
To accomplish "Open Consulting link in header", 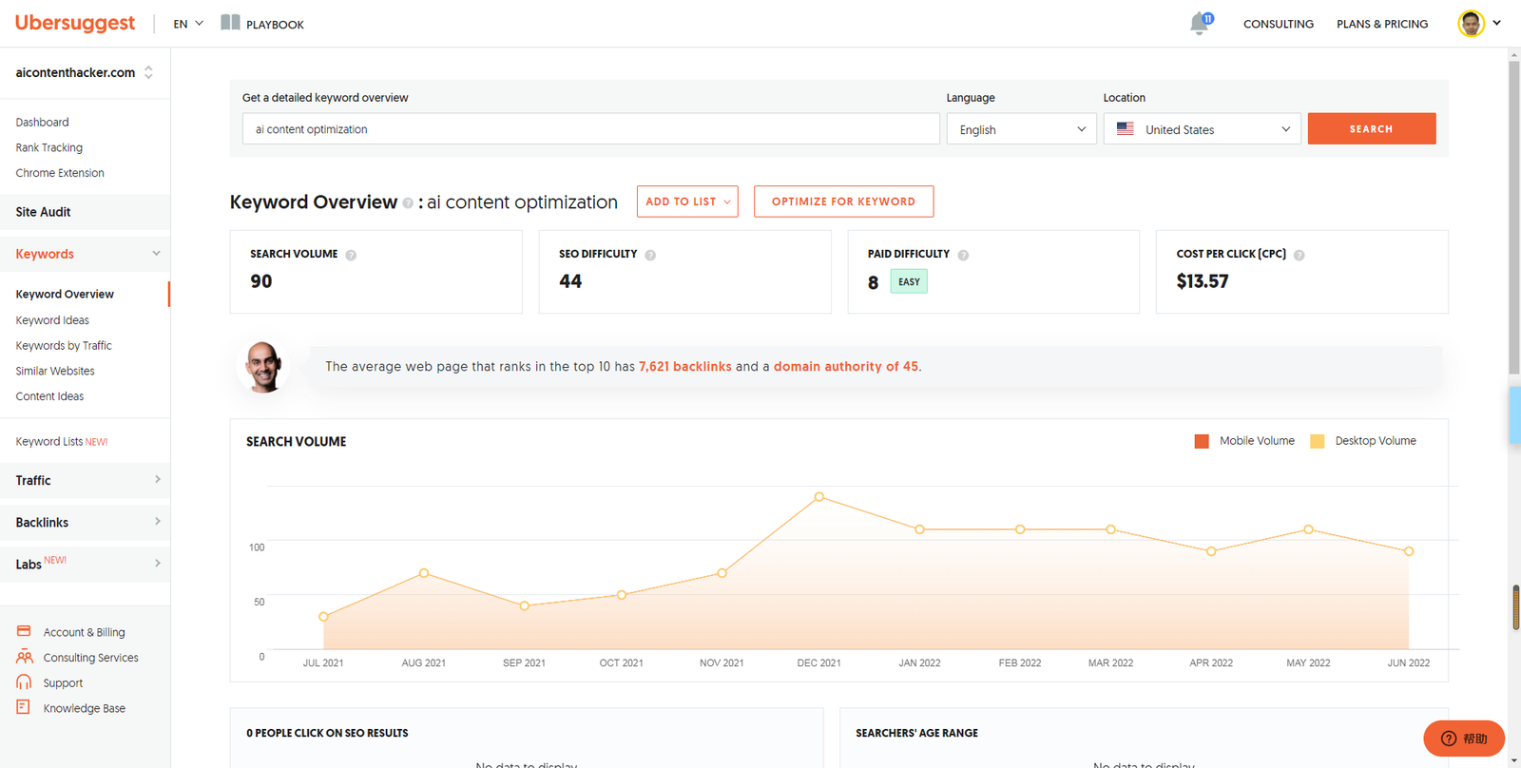I will pyautogui.click(x=1279, y=24).
